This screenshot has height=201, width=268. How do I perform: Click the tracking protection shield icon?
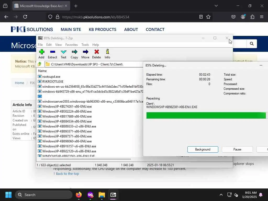[x=50, y=17]
